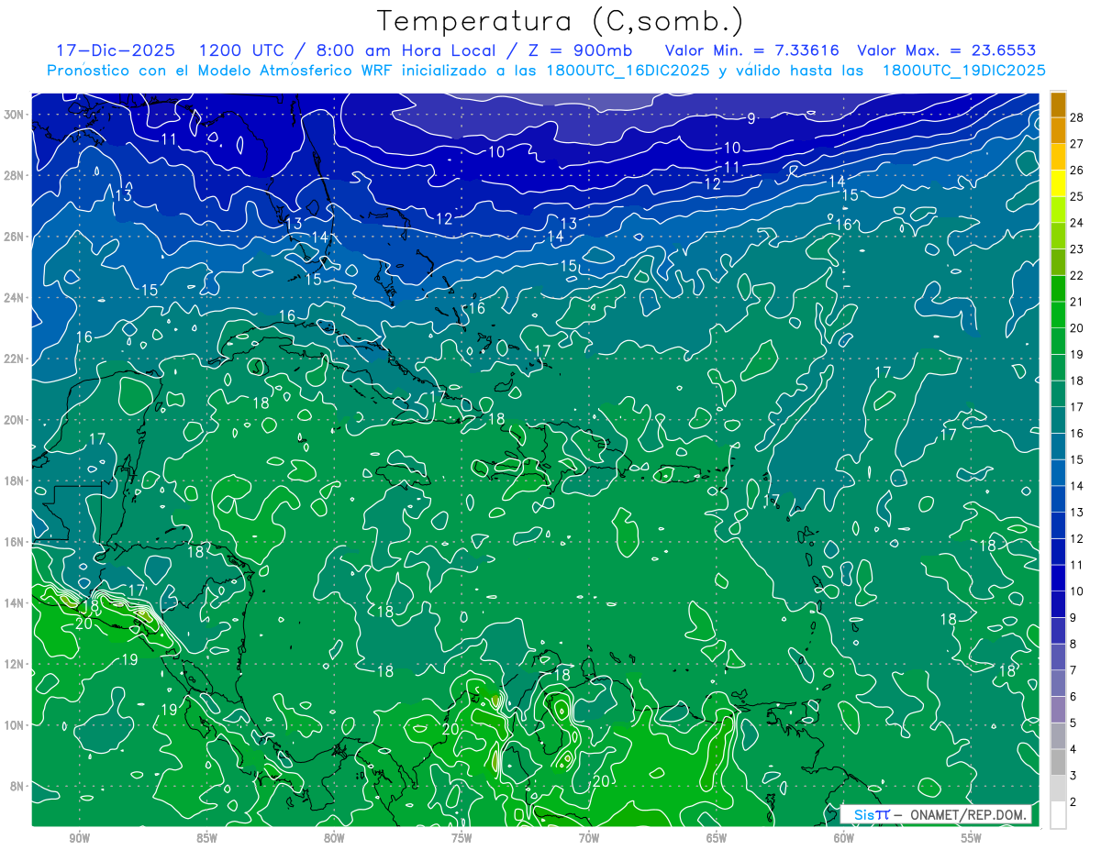Click the '18N' latitude axis label
The height and width of the screenshot is (850, 1101).
point(16,480)
